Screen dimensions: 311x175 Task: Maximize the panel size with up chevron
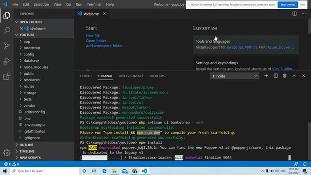(294, 76)
